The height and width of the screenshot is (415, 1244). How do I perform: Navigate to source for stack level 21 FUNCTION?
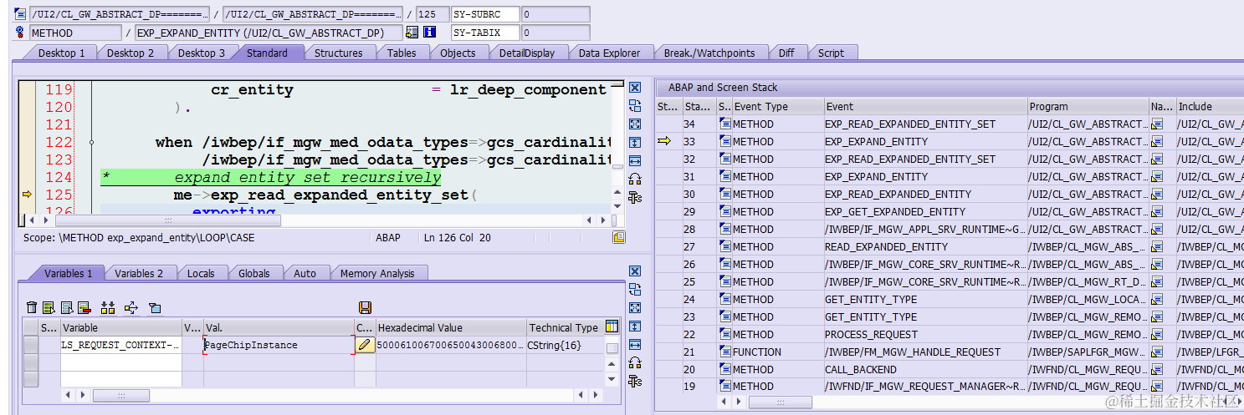(x=1158, y=352)
